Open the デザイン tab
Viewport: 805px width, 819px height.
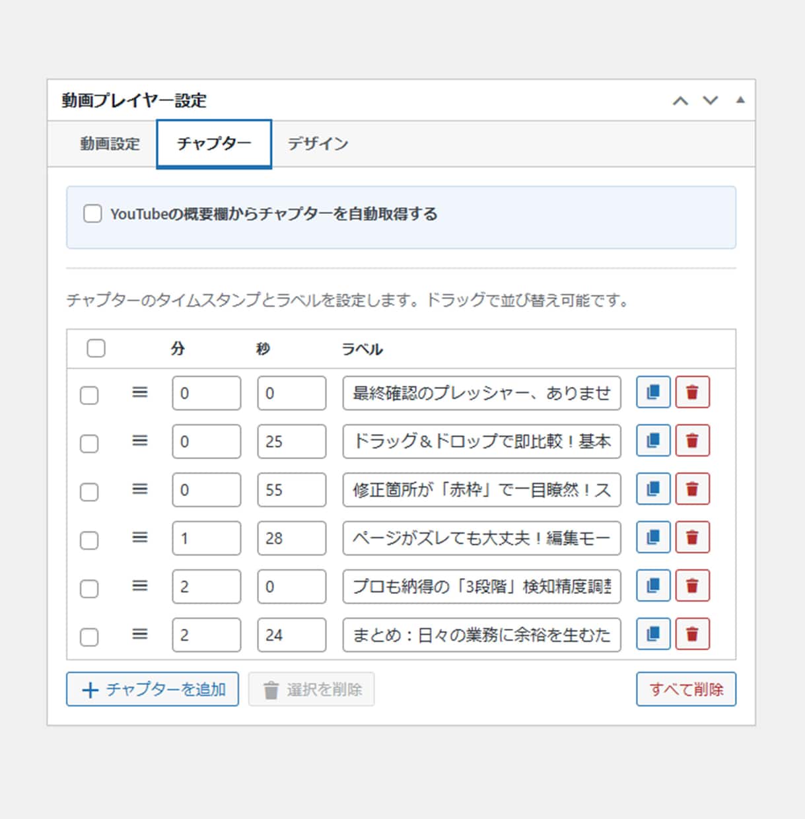tap(318, 143)
